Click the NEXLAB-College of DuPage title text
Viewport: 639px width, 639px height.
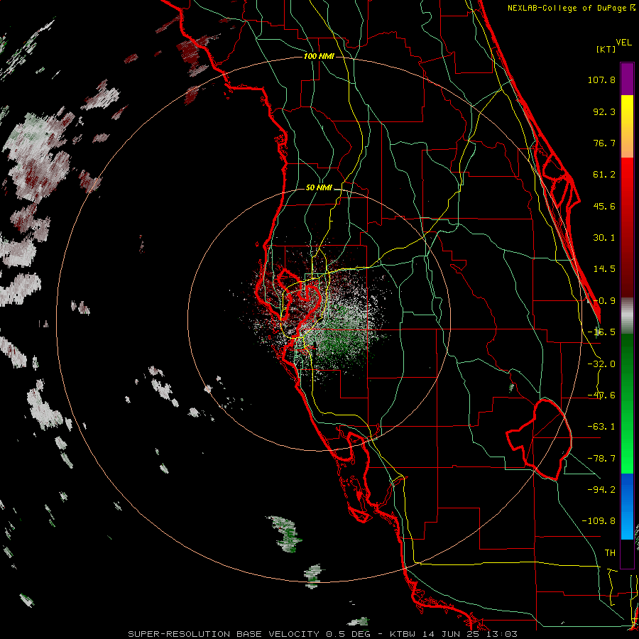(x=571, y=8)
